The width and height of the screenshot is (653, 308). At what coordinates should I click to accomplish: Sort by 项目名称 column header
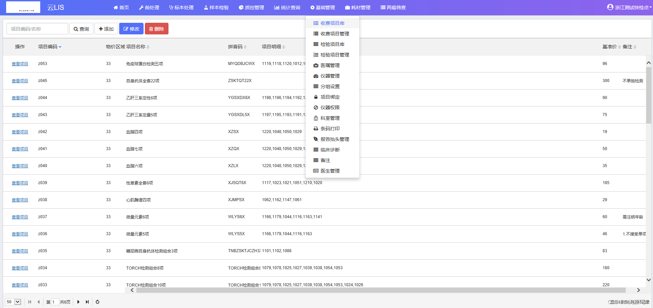click(138, 47)
